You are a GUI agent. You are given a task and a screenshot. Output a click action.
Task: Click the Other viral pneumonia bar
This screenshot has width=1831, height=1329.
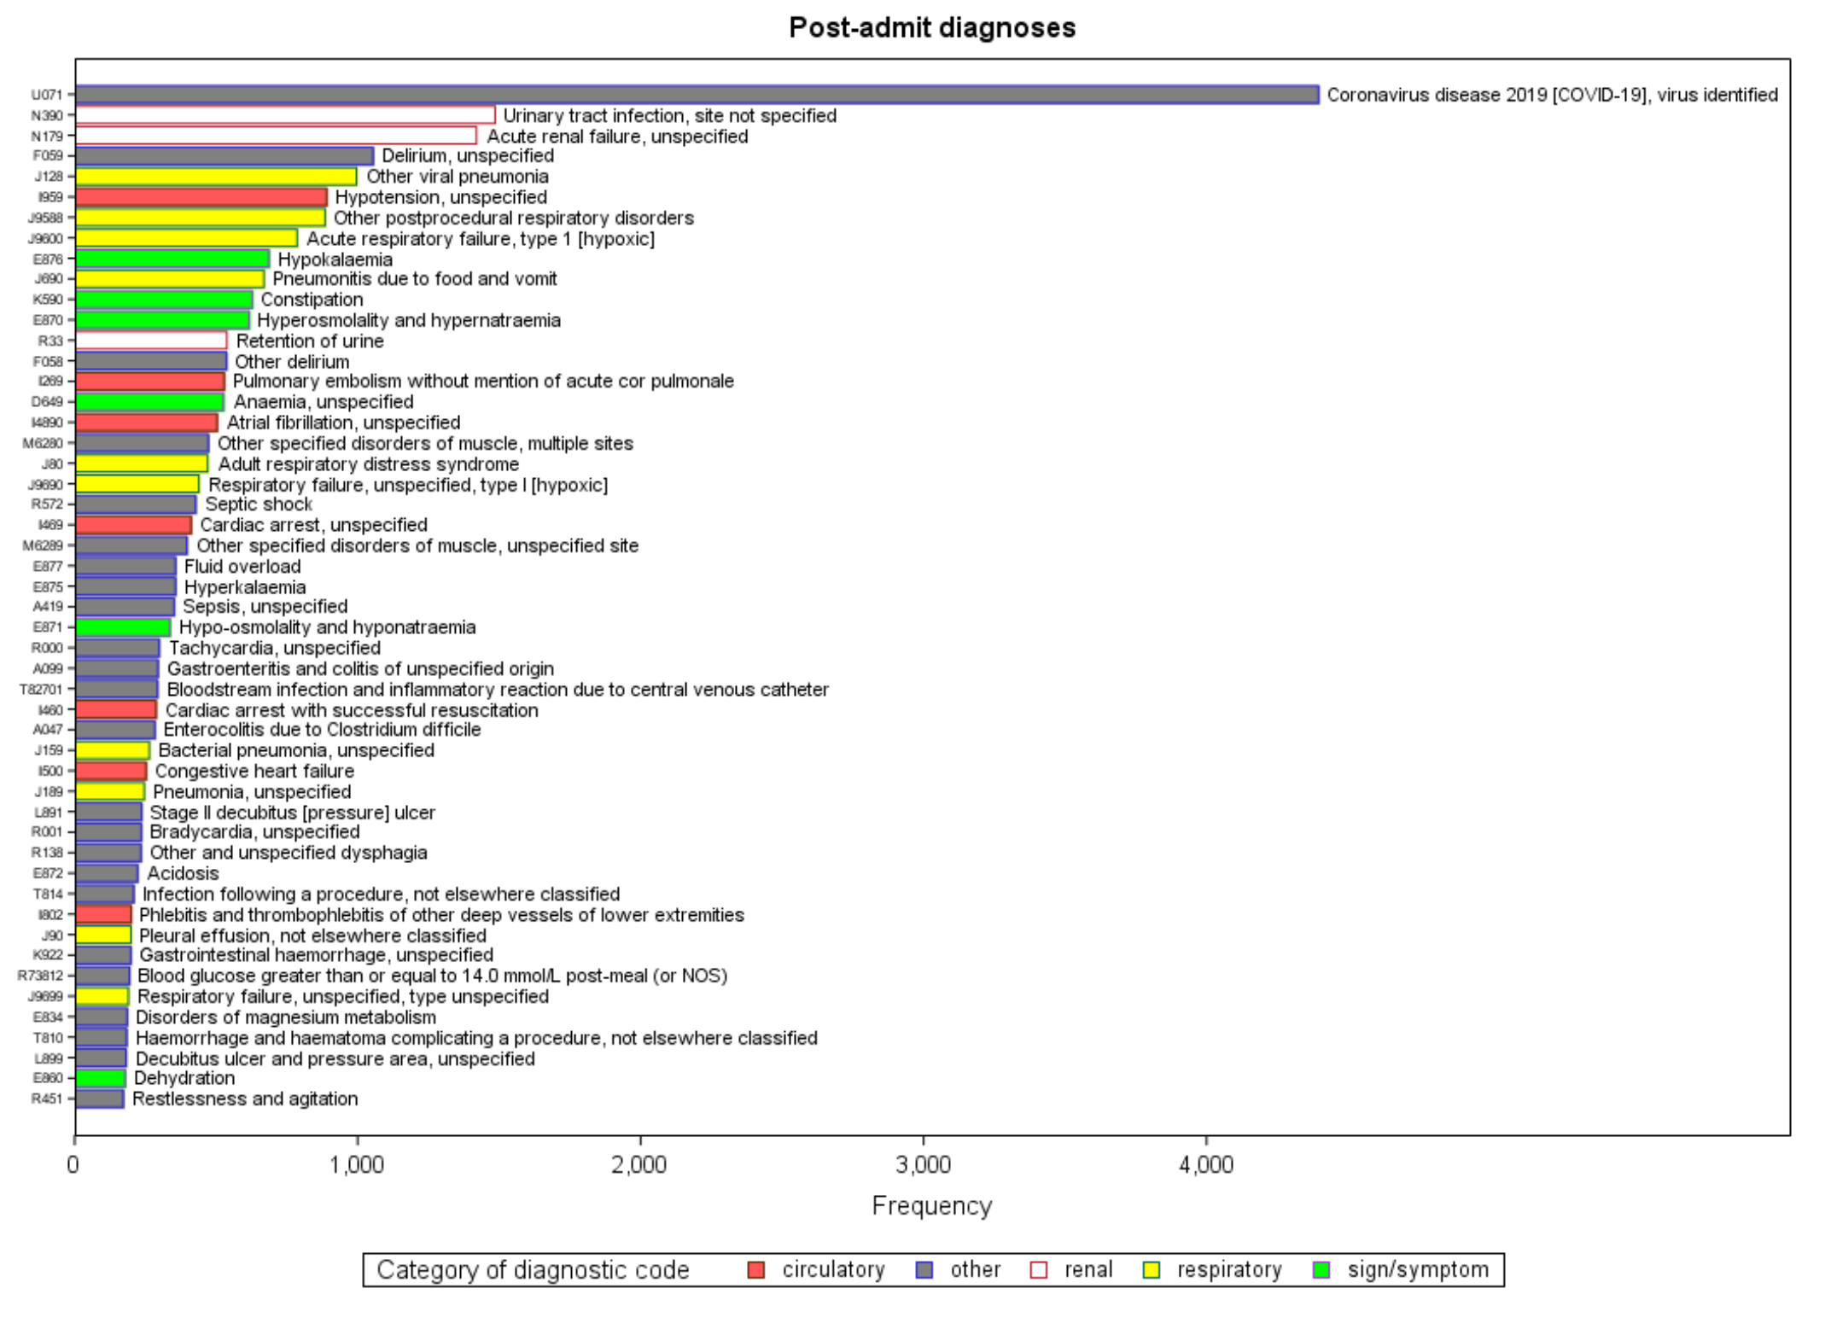click(216, 177)
